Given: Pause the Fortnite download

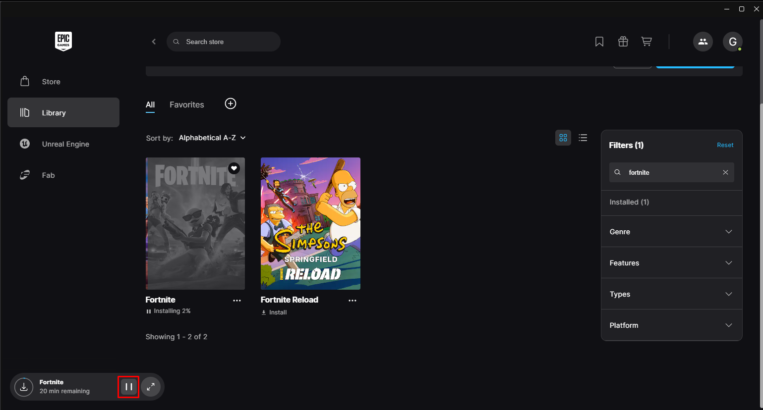Looking at the screenshot, I should click(128, 387).
